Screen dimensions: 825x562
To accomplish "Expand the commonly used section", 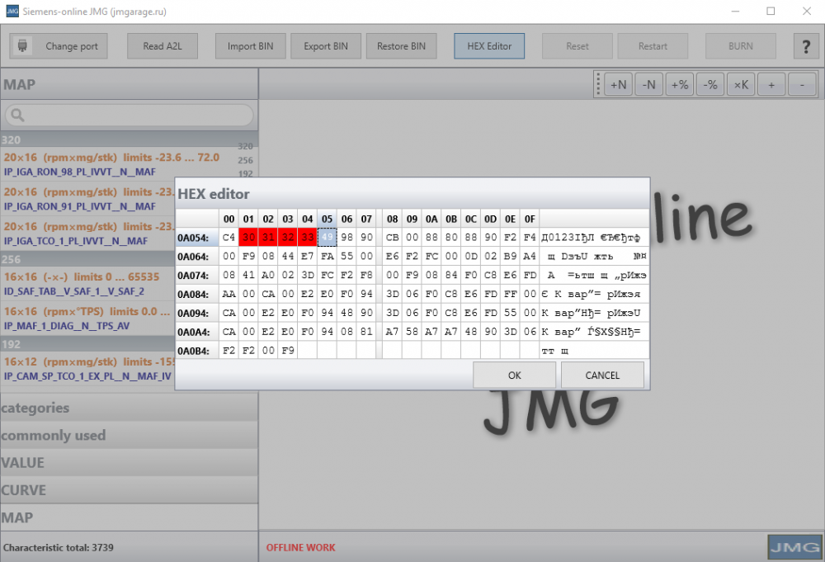I will (x=129, y=435).
